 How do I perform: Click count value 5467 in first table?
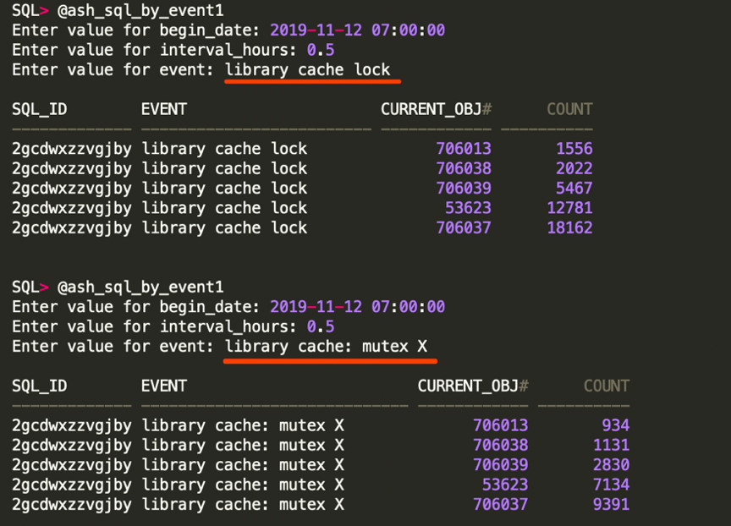tap(574, 188)
